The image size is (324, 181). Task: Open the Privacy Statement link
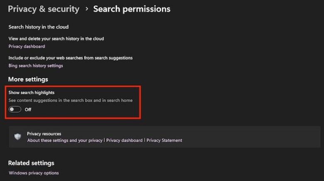(164, 141)
